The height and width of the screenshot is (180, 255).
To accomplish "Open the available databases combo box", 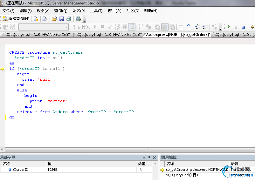I will 44,27.
